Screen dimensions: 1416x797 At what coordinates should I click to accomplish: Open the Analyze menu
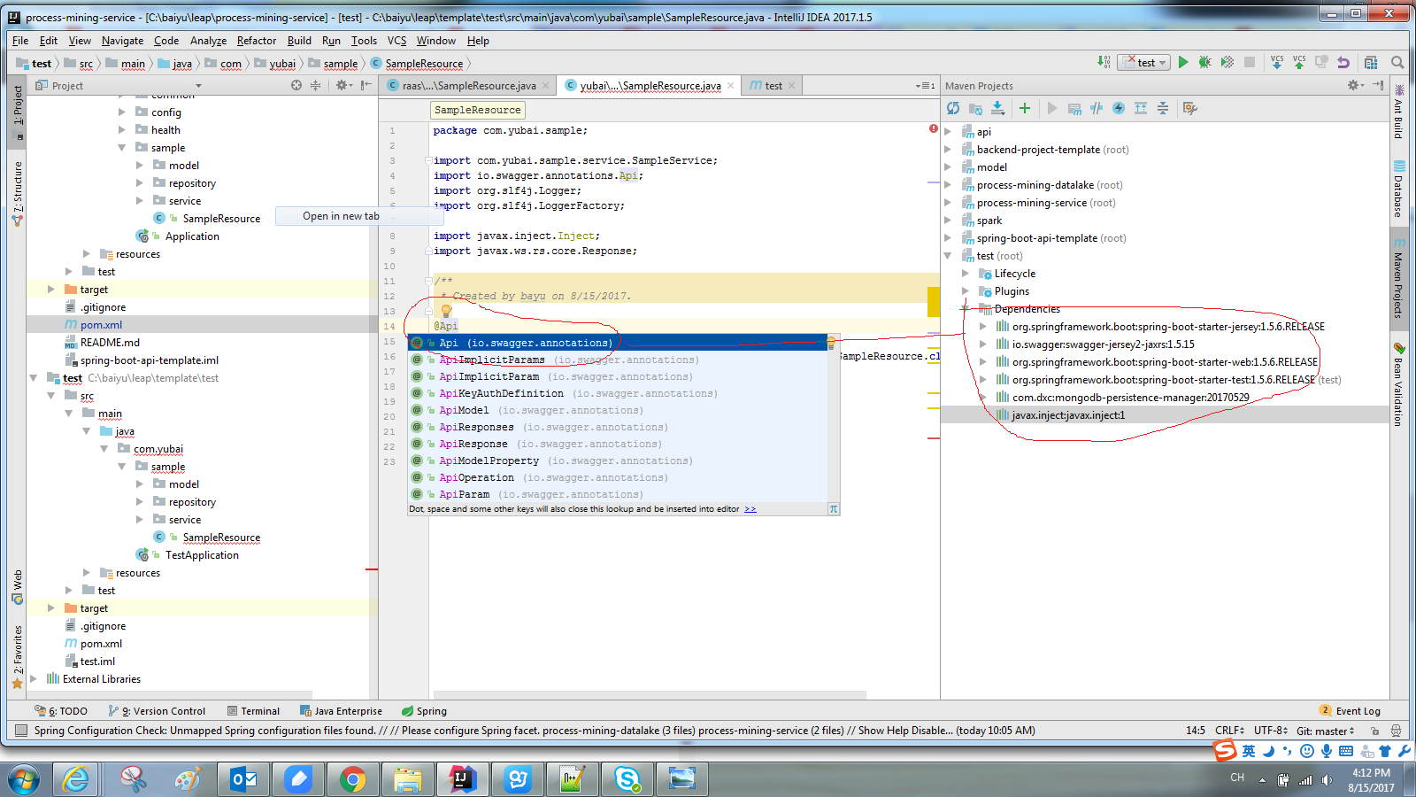coord(208,41)
